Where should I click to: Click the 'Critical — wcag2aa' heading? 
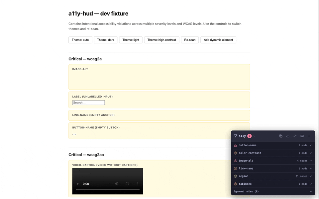tap(86, 155)
